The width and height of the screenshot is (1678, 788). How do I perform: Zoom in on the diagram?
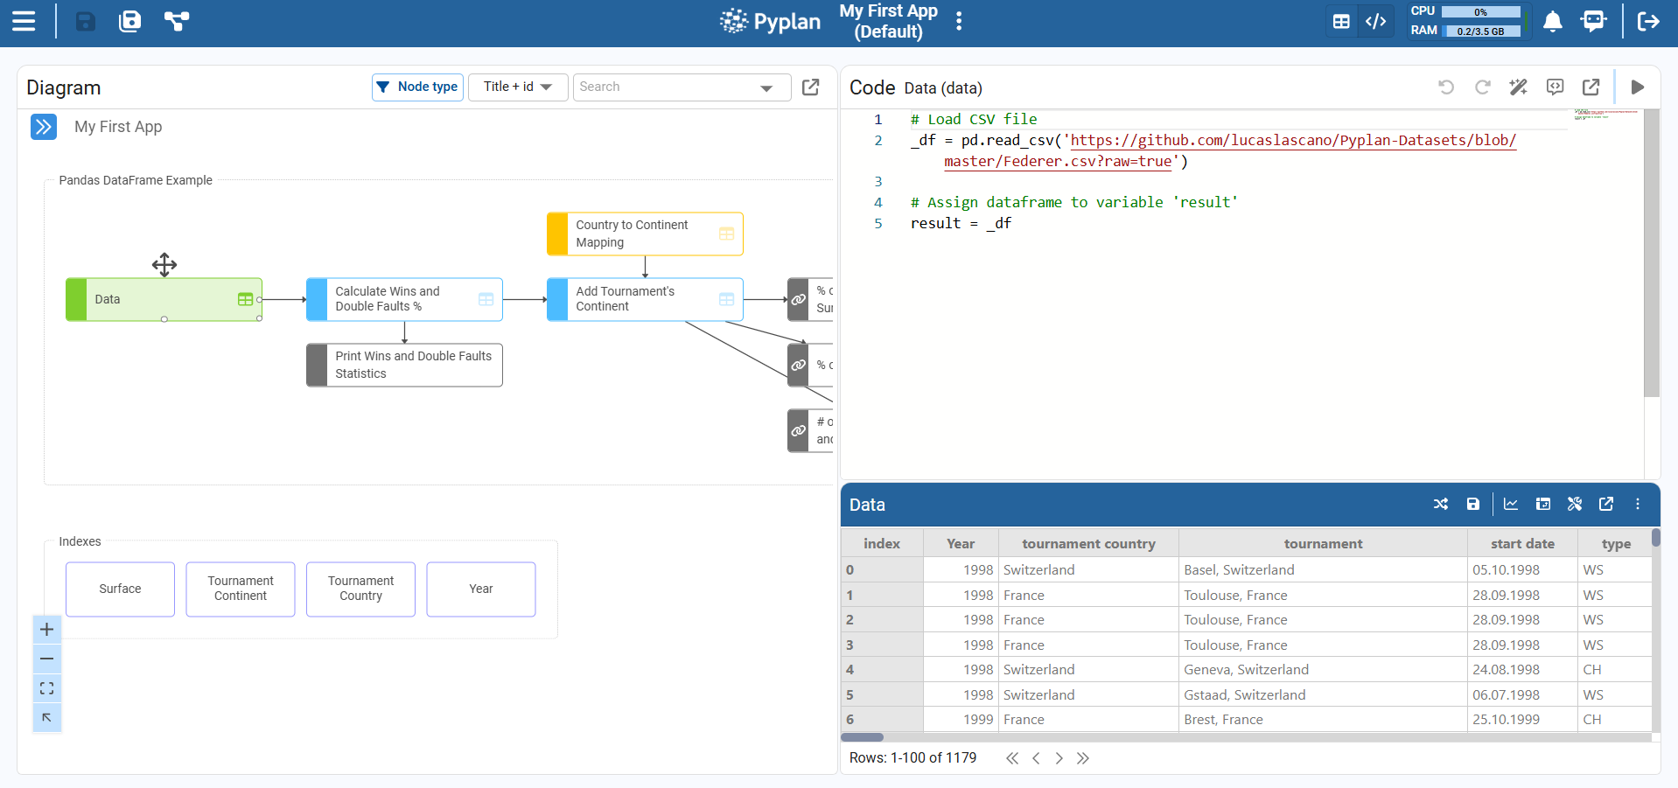47,630
